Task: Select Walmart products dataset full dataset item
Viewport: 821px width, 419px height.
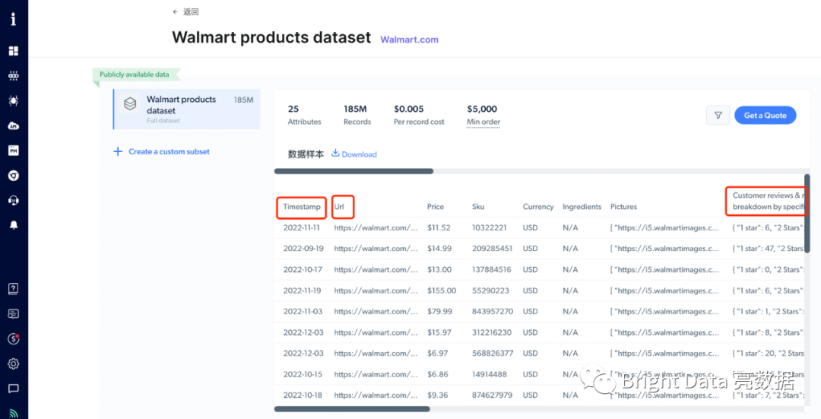Action: (186, 109)
